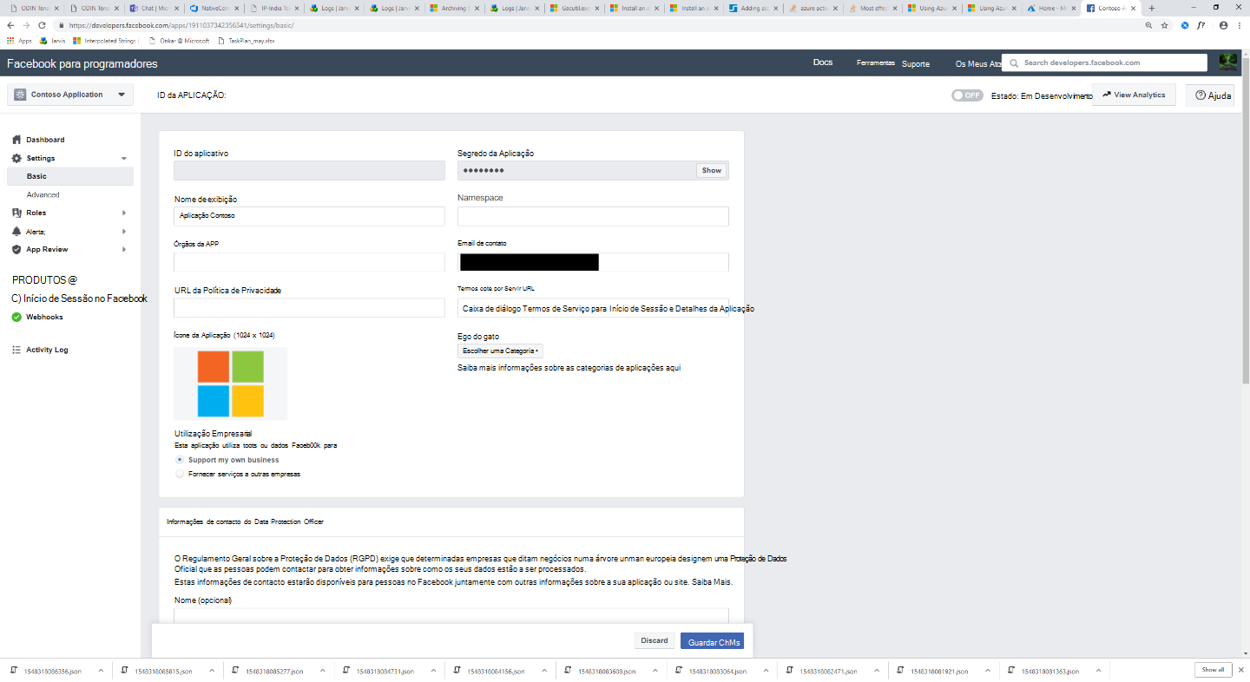Image resolution: width=1250 pixels, height=682 pixels.
Task: Open the Ferramentas header menu
Action: coord(876,62)
